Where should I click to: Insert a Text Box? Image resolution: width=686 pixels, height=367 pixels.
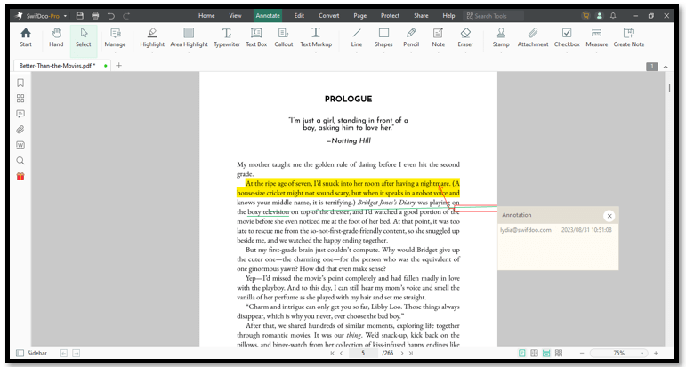tap(256, 37)
